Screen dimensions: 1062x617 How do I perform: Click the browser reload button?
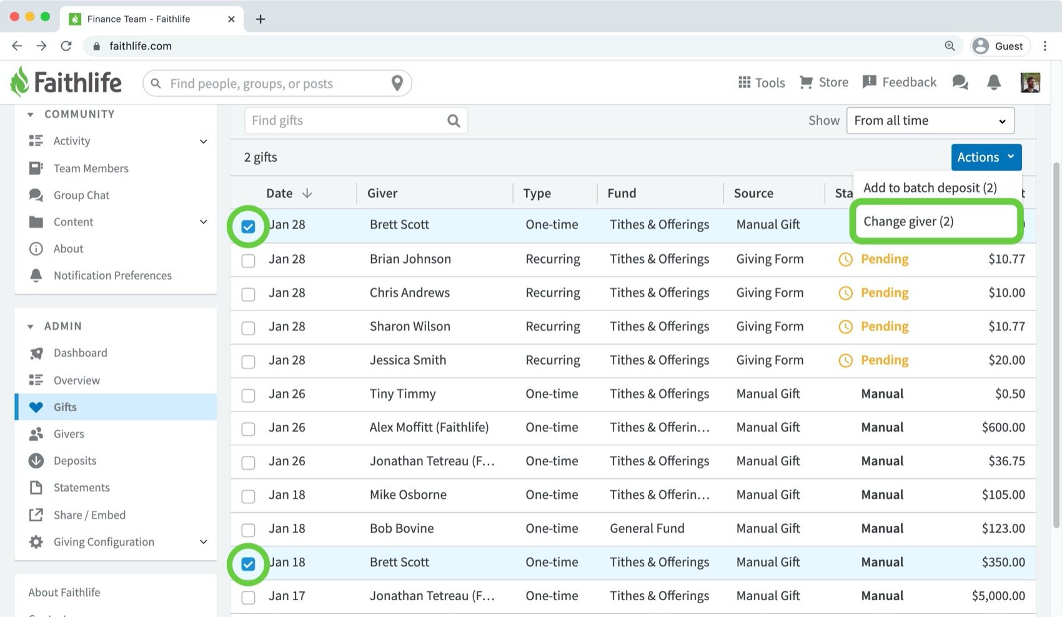[66, 46]
